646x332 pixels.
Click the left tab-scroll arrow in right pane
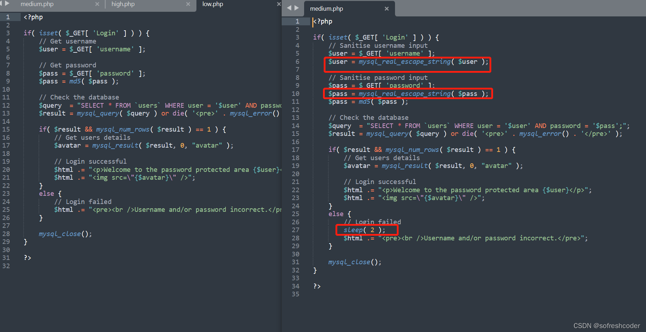click(x=289, y=8)
